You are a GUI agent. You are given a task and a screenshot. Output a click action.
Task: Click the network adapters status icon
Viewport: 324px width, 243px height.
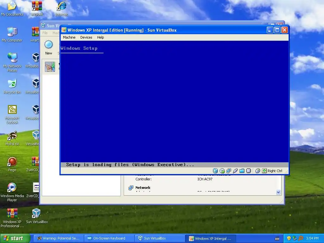click(x=228, y=171)
